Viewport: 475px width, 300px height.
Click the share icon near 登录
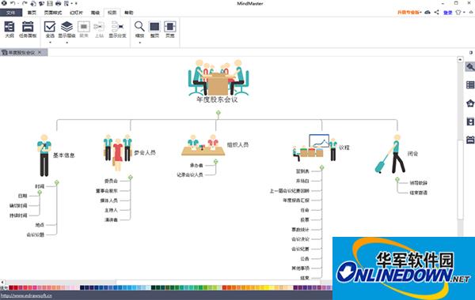click(x=436, y=13)
